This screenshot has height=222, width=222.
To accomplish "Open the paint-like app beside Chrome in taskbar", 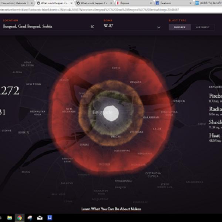I will tap(30, 218).
